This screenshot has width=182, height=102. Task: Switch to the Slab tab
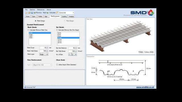tap(46, 16)
